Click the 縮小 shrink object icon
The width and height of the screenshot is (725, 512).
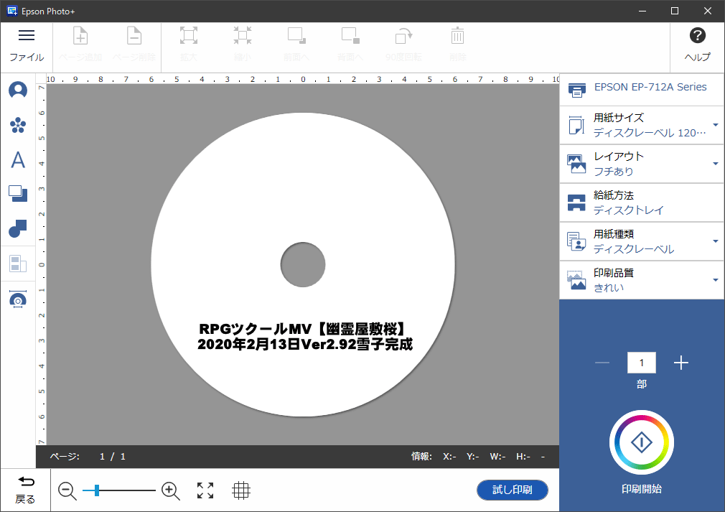(243, 36)
